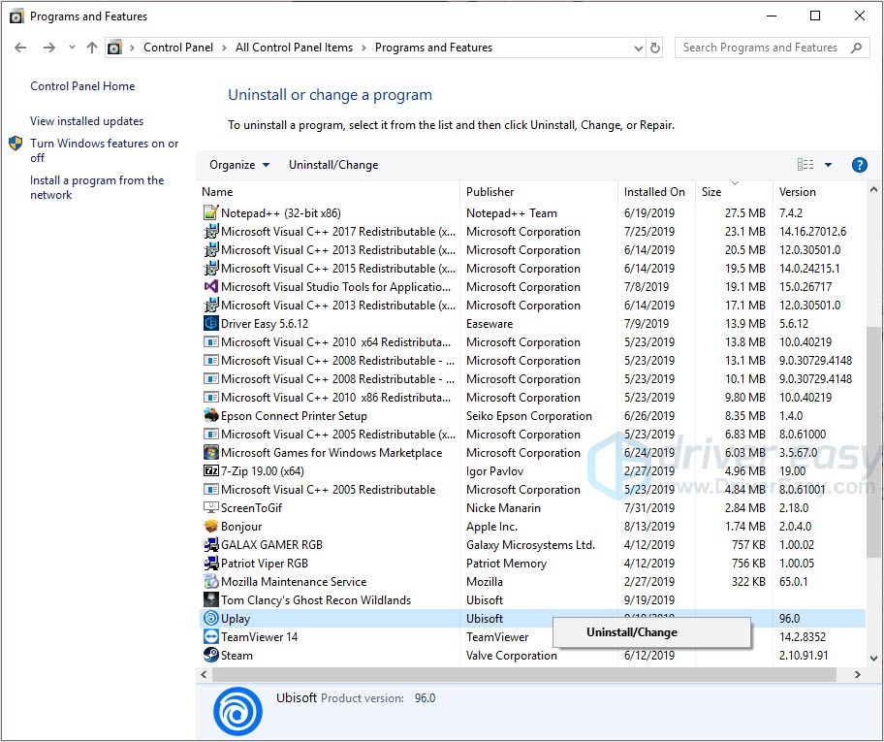Open the View installed updates link
Image resolution: width=884 pixels, height=742 pixels.
click(86, 121)
